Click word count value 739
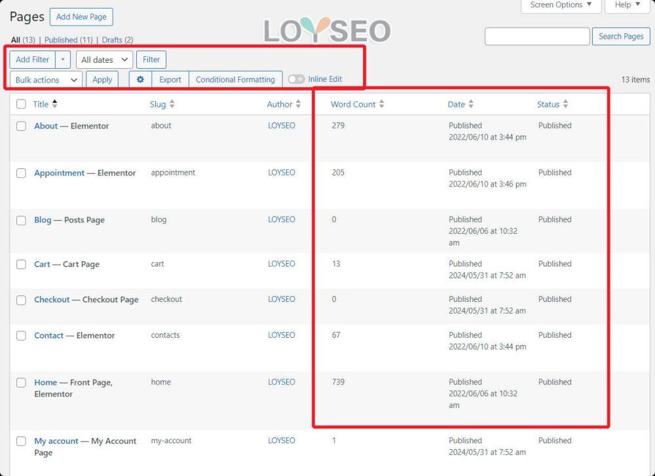Viewport: 655px width, 476px height. pyautogui.click(x=339, y=382)
